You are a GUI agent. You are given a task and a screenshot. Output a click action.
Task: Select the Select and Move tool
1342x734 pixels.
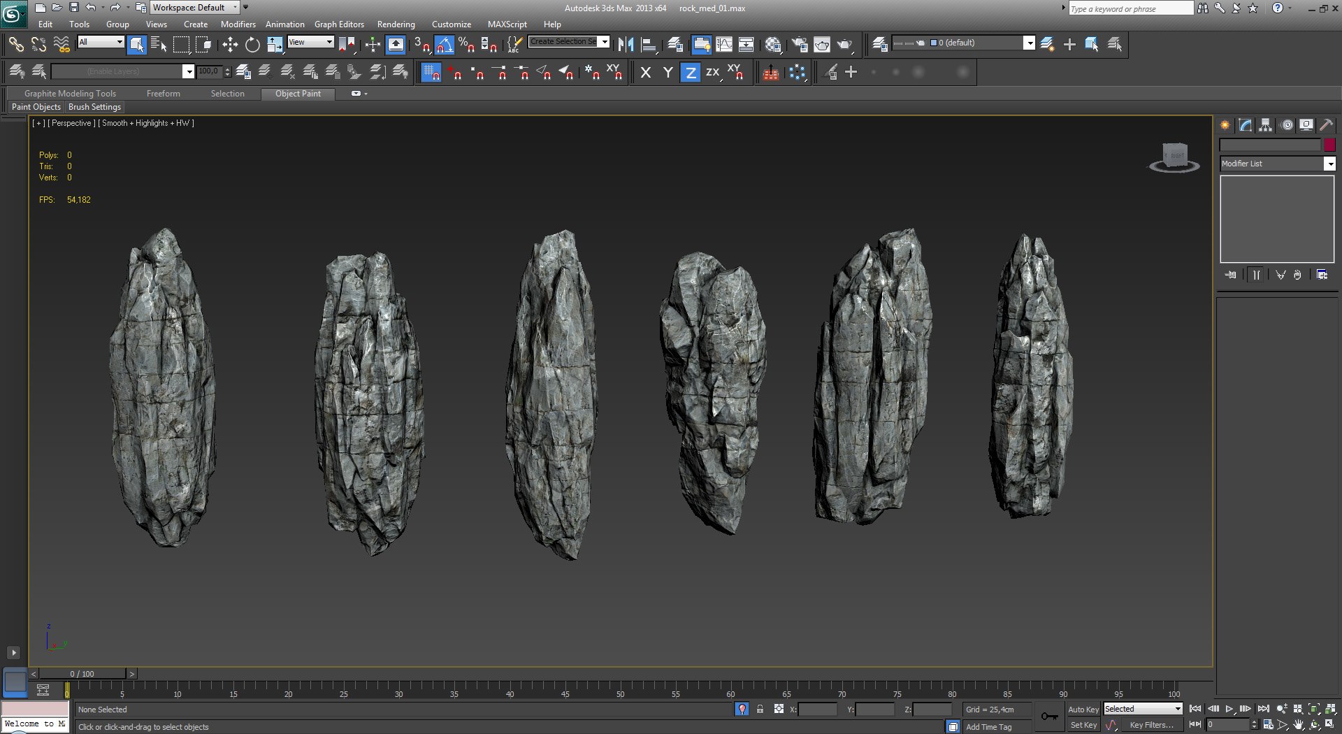click(230, 45)
